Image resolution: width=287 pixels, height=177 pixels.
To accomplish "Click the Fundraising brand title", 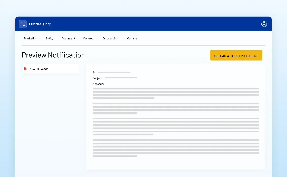I will point(40,24).
